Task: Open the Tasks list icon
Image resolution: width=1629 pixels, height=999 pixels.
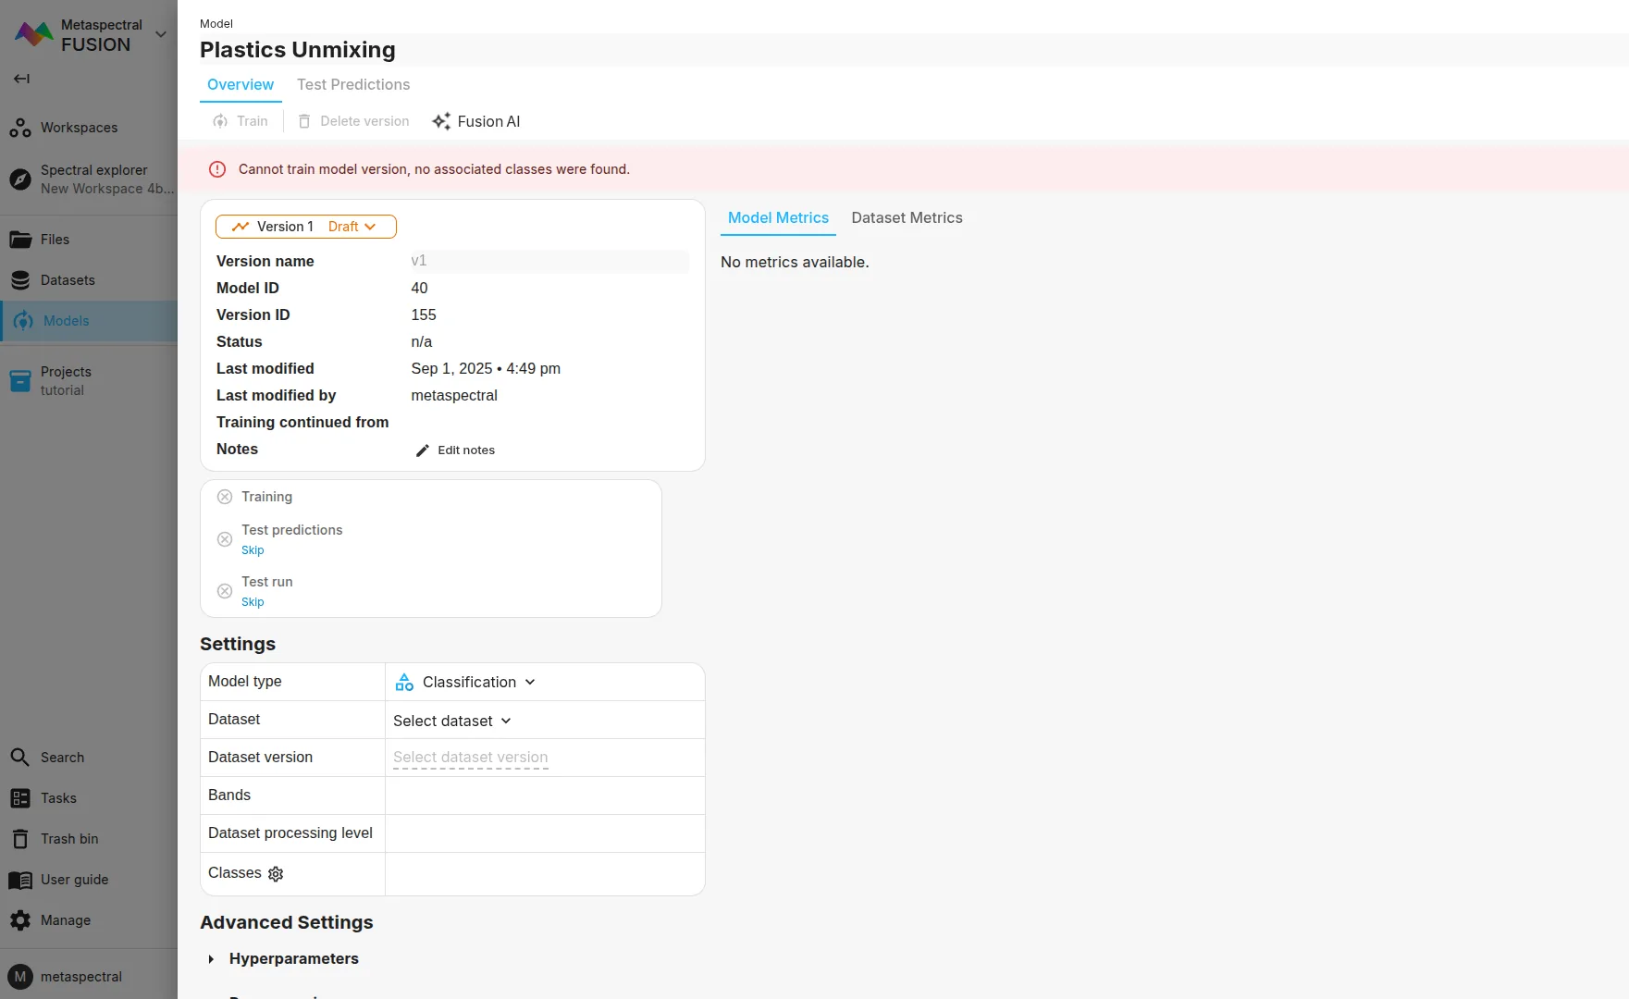Action: 20,798
